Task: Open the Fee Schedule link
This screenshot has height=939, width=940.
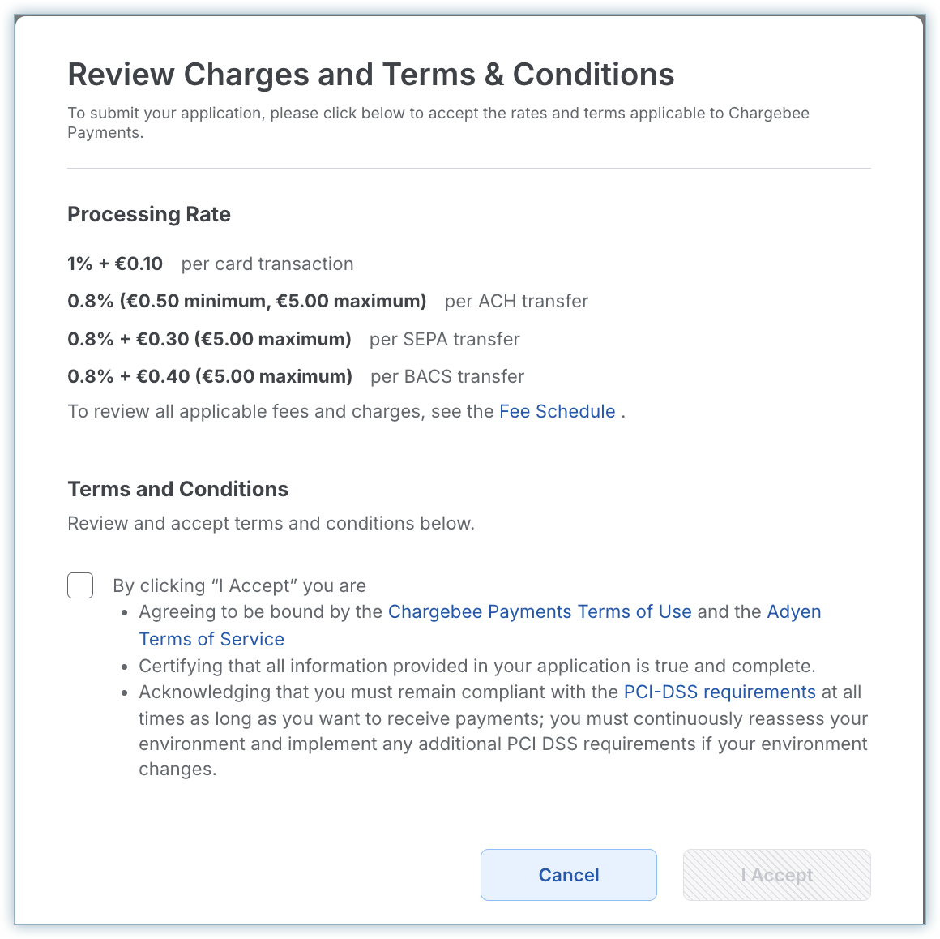Action: point(557,411)
